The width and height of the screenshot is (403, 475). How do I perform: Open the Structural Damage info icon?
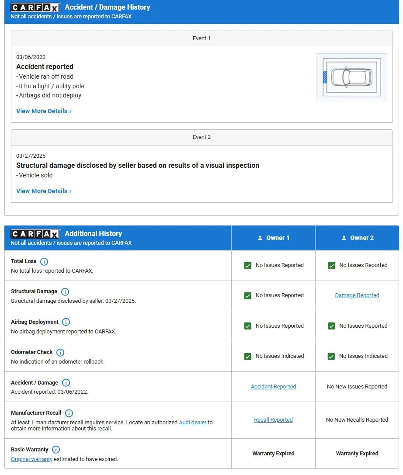(x=65, y=291)
